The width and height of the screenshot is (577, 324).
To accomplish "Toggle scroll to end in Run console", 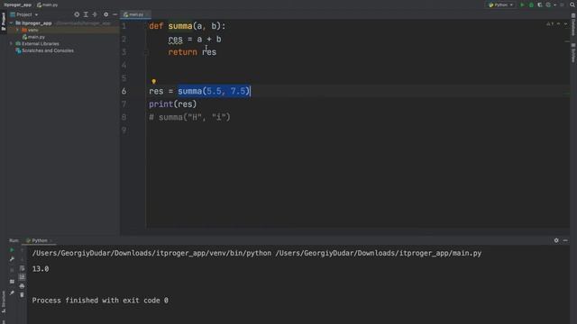I will pos(22,277).
